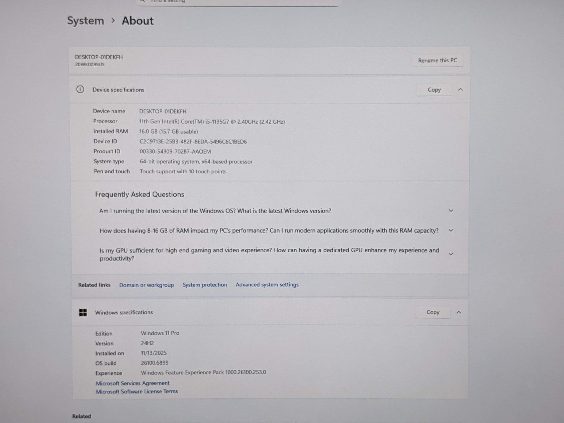Click Rename this PC button
This screenshot has width=564, height=423.
click(x=437, y=61)
